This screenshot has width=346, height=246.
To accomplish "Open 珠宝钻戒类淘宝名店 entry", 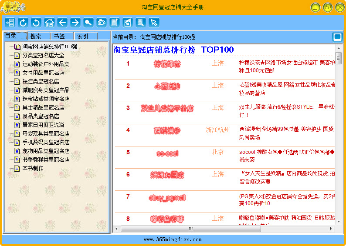I will [46, 99].
